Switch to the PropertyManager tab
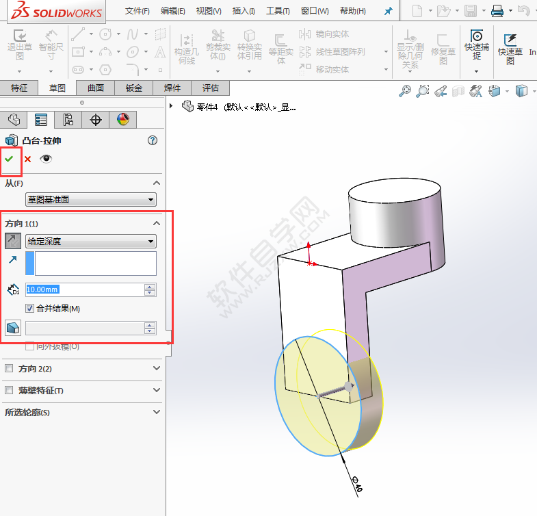537x516 pixels. tap(41, 120)
